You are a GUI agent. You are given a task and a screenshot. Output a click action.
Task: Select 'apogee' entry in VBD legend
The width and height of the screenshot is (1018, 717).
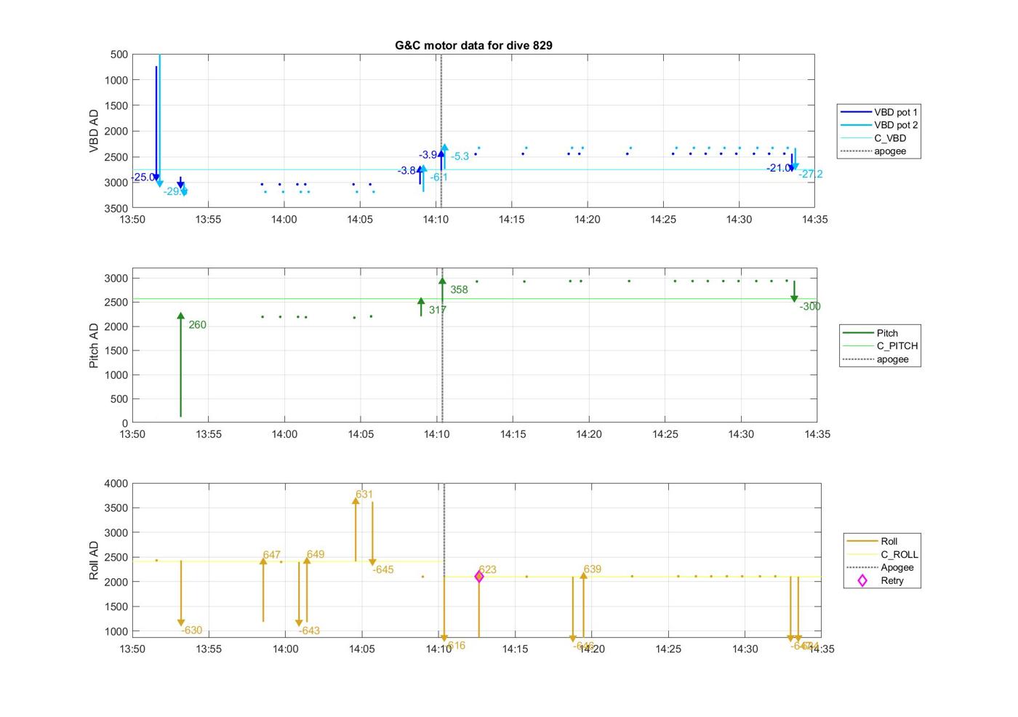874,151
